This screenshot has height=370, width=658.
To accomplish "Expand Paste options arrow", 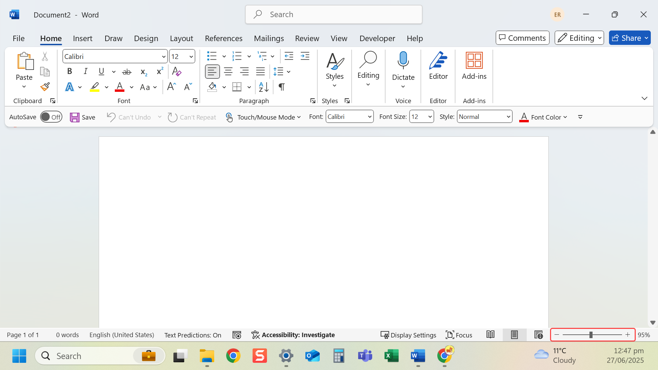I will (x=24, y=87).
